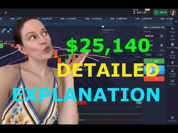The width and height of the screenshot is (178, 133).
Task: Close the EUR/USD tab
Action: pyautogui.click(x=43, y=19)
